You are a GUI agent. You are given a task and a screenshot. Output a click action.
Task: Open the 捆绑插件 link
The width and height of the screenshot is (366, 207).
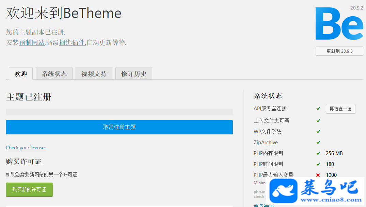(x=72, y=42)
